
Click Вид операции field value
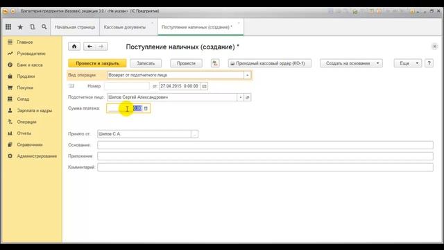pos(176,75)
